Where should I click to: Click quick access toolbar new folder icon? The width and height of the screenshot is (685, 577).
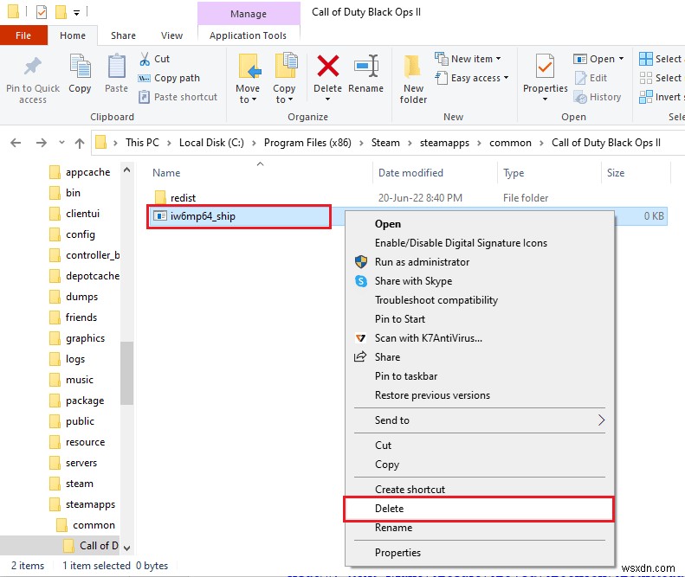coord(61,12)
